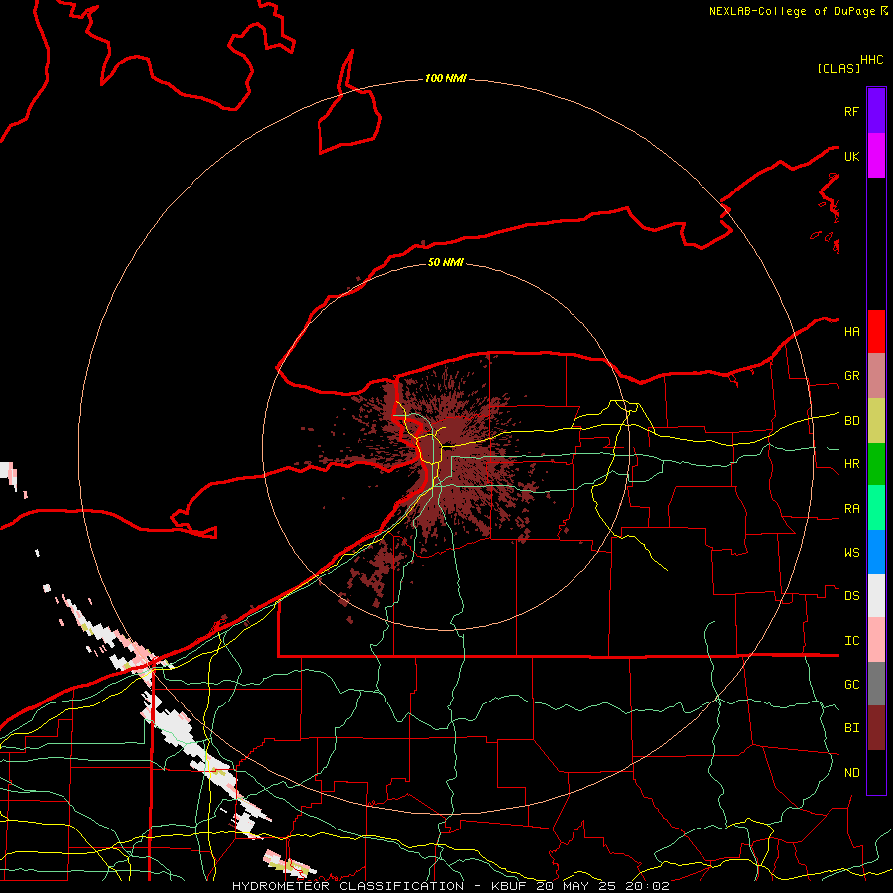The width and height of the screenshot is (893, 893).
Task: Select the blue WS wet snow swatch
Action: (x=876, y=552)
